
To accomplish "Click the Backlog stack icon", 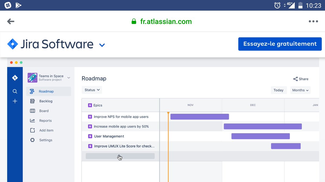I will click(32, 101).
